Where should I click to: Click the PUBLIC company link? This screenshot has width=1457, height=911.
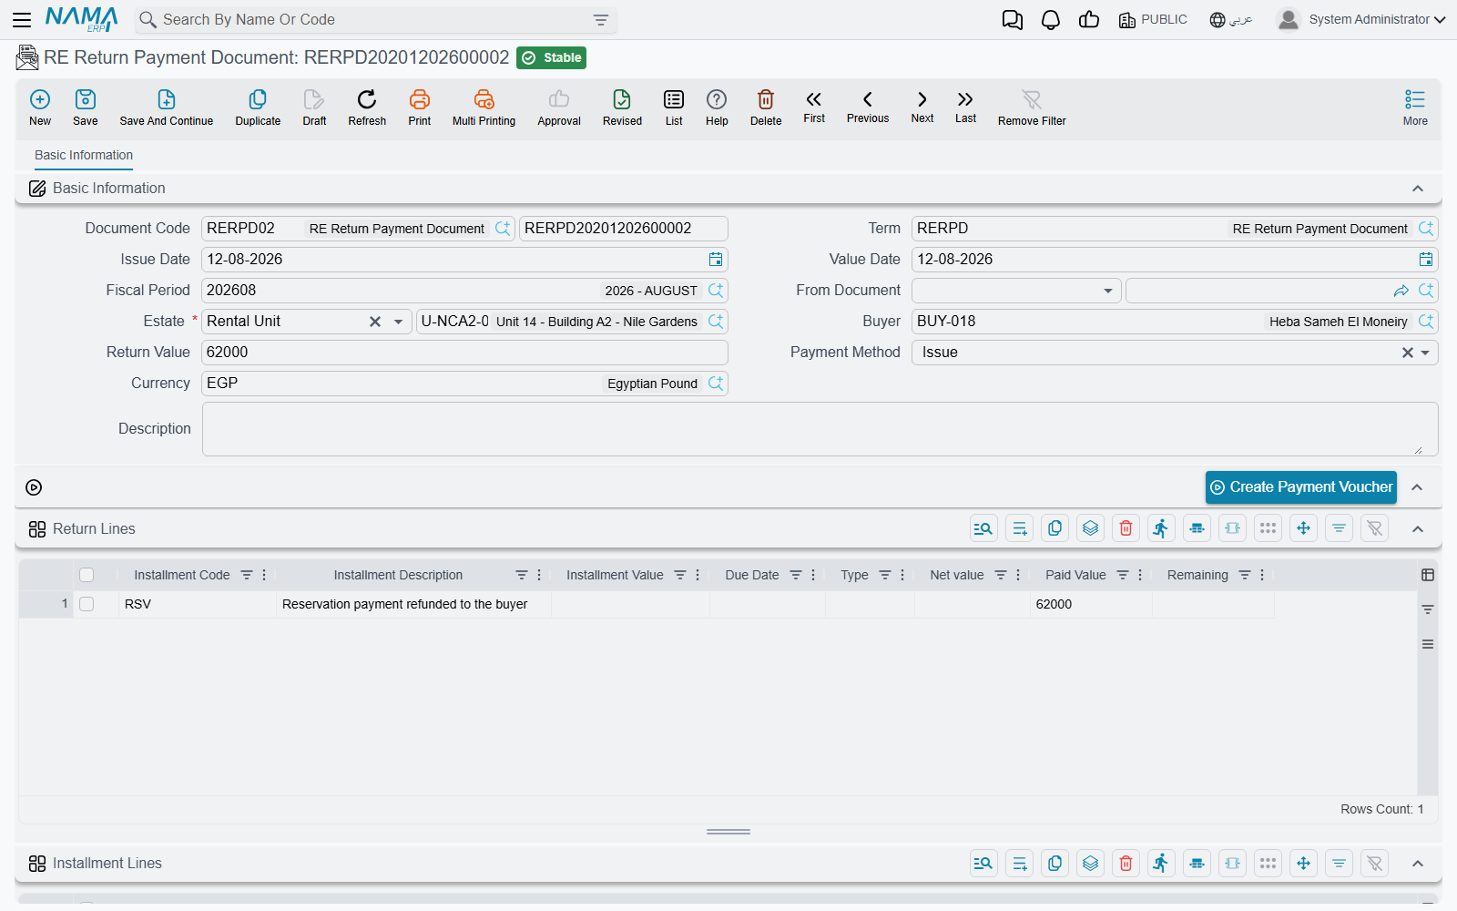click(1153, 20)
